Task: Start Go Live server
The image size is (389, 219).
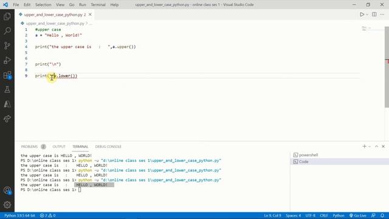Action: [x=358, y=215]
